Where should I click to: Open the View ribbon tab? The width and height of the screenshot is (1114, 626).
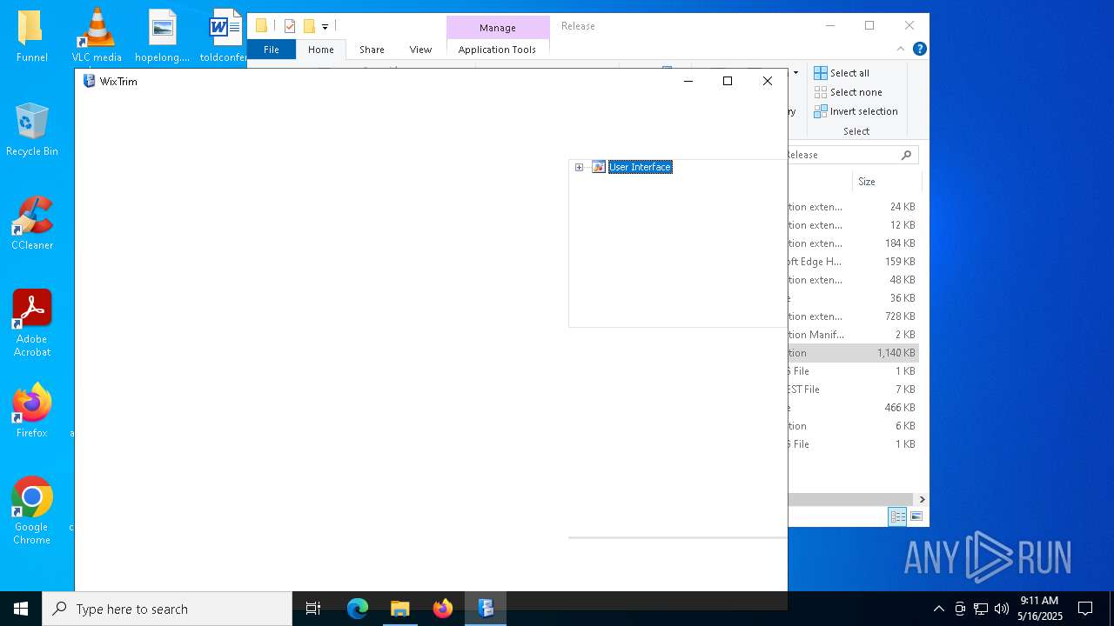tap(420, 50)
